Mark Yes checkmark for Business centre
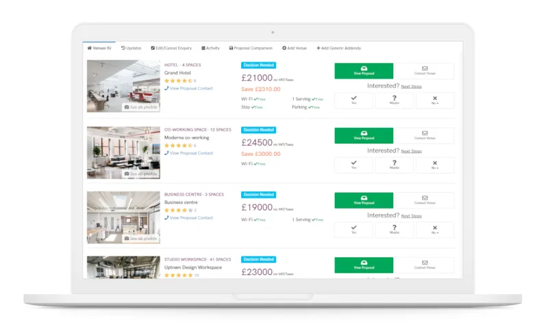 (x=353, y=230)
